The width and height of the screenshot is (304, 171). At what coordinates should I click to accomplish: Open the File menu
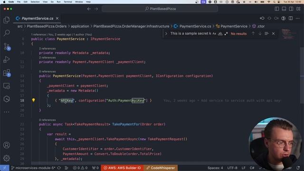[x=19, y=2]
